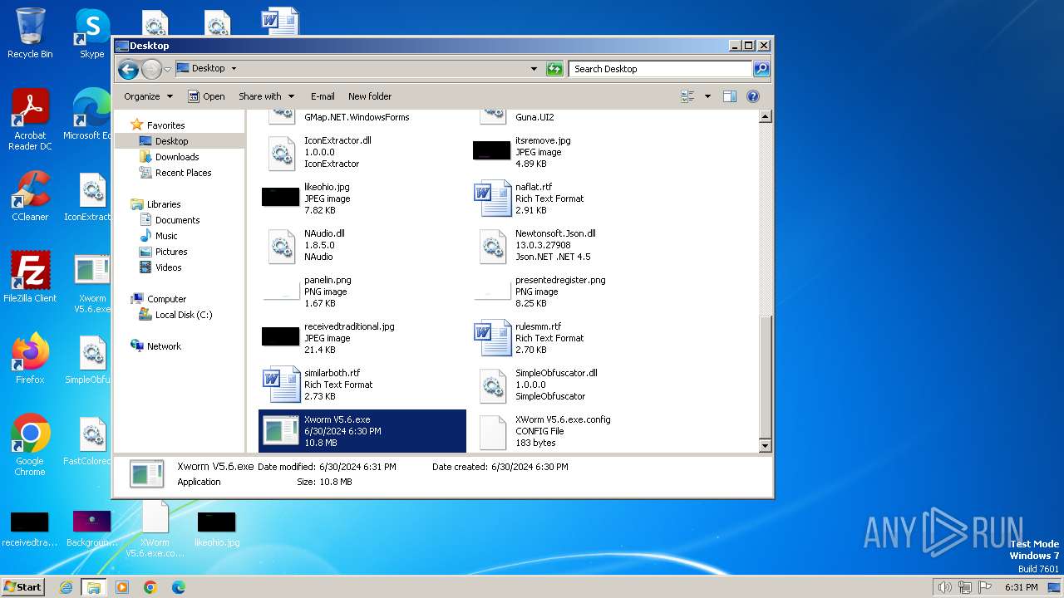Select Desktop in navigation pane
The width and height of the screenshot is (1064, 598).
coord(171,141)
